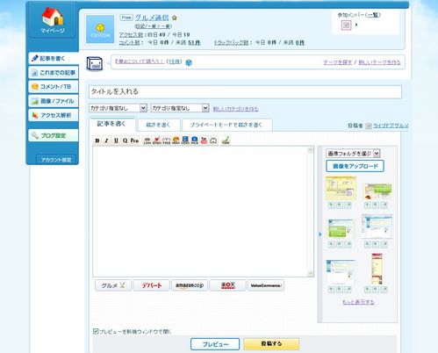Click the blue VIDEO toolbar icon
This screenshot has width=438, height=353.
pyautogui.click(x=185, y=140)
